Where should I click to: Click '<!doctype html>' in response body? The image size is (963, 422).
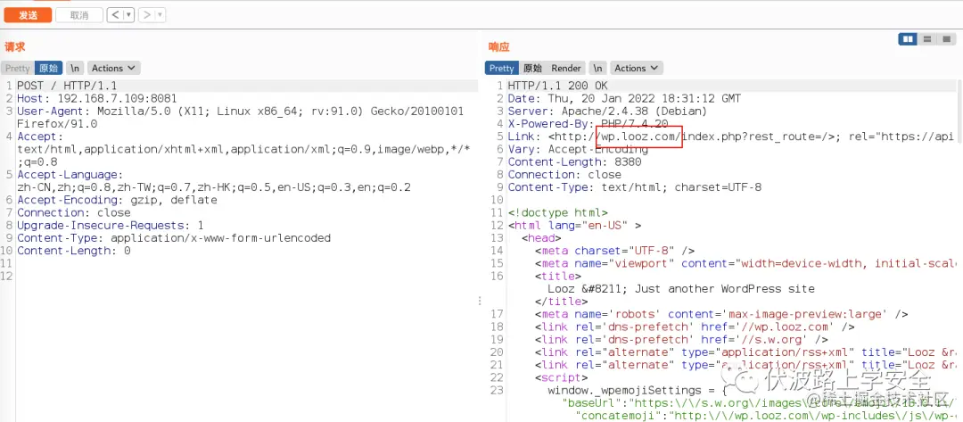pyautogui.click(x=557, y=212)
